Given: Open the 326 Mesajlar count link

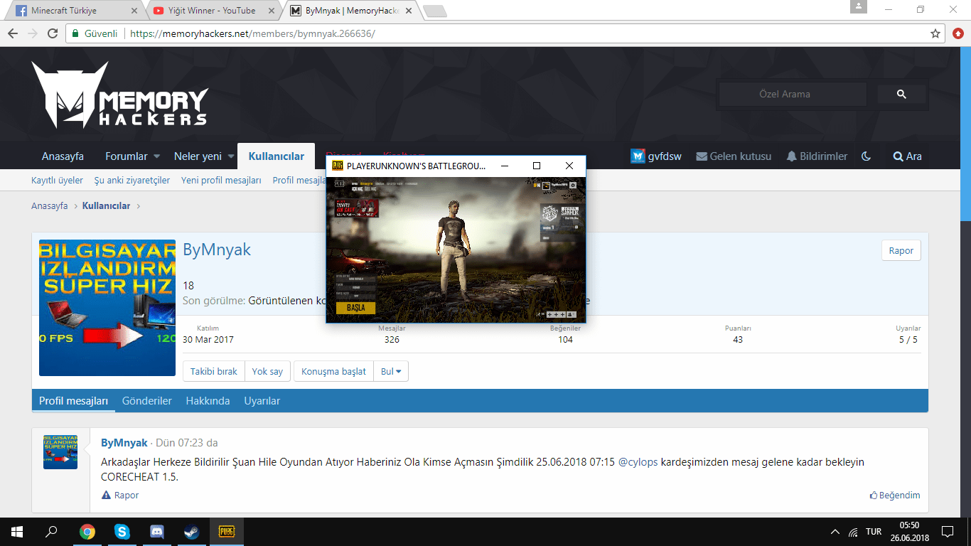Looking at the screenshot, I should pos(392,340).
